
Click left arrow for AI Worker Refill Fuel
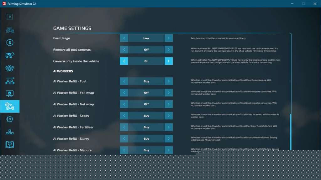(124, 81)
